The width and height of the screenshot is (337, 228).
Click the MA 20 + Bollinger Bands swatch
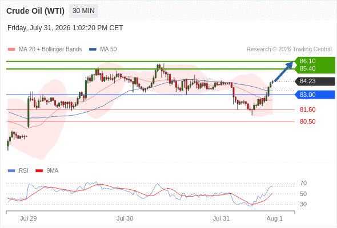(11, 50)
